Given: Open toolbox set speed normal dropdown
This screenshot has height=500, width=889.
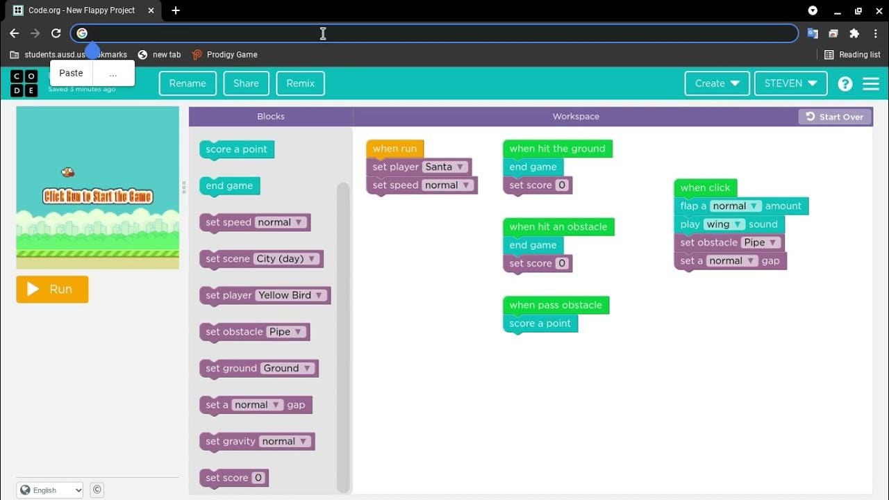Looking at the screenshot, I should pos(281,222).
